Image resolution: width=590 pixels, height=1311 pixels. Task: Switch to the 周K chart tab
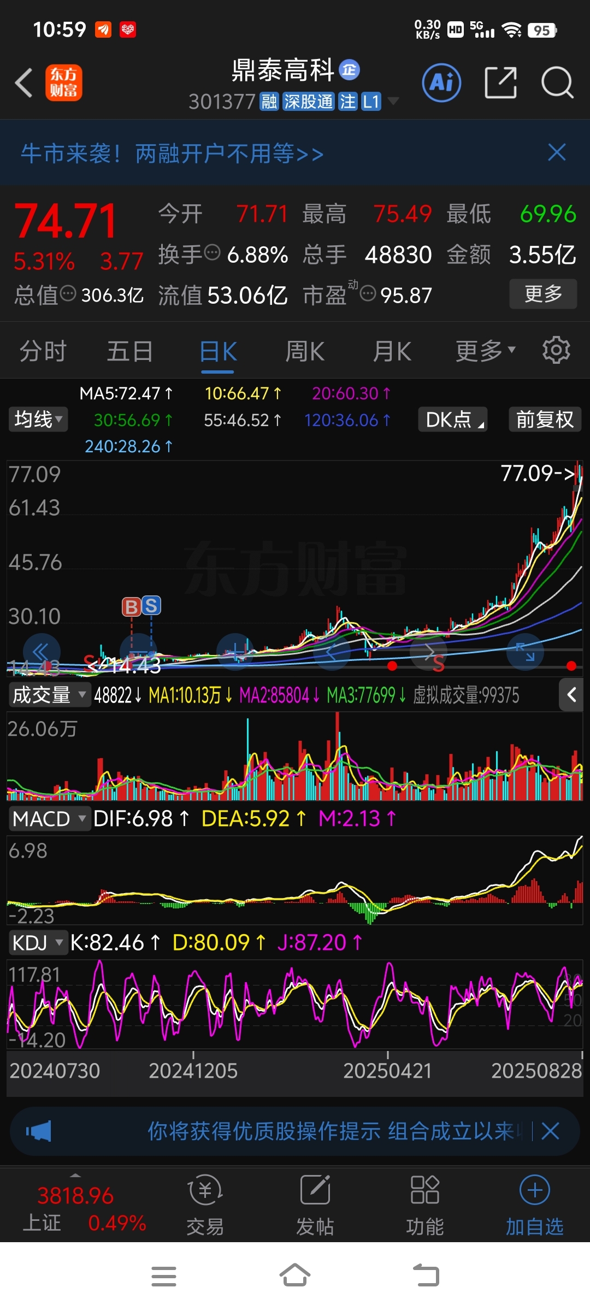pos(305,351)
